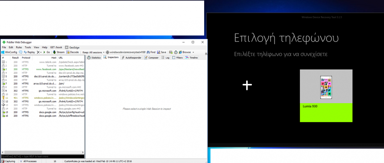
Task: Toggle Stream mode in Fiddler toolbar
Action: (59, 52)
